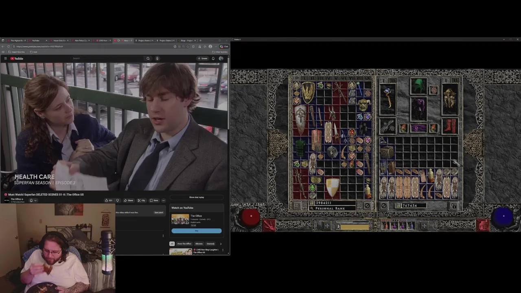Viewport: 521px width, 293px height.
Task: Click the stash gold withdraw button
Action: point(312,203)
